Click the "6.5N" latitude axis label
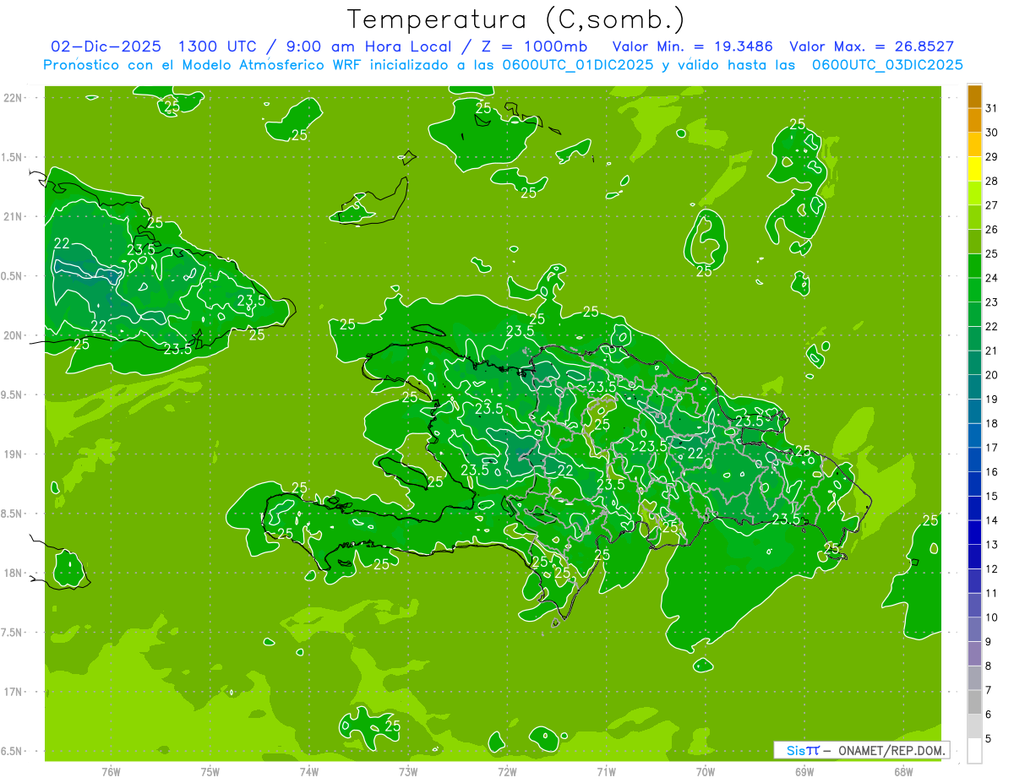The height and width of the screenshot is (783, 1014). pos(13,751)
